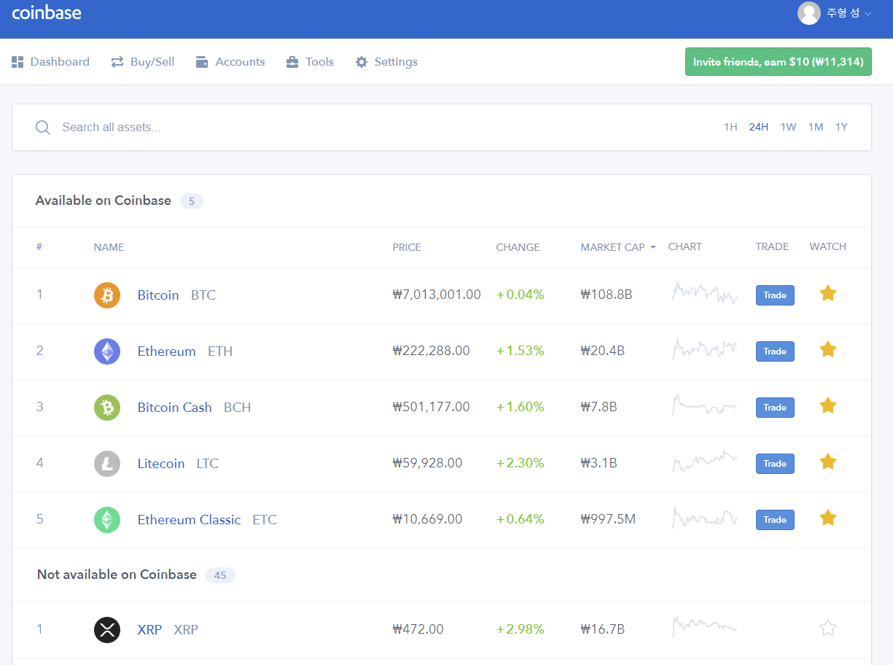Go to the Buy/Sell tab
893x665 pixels.
click(142, 62)
